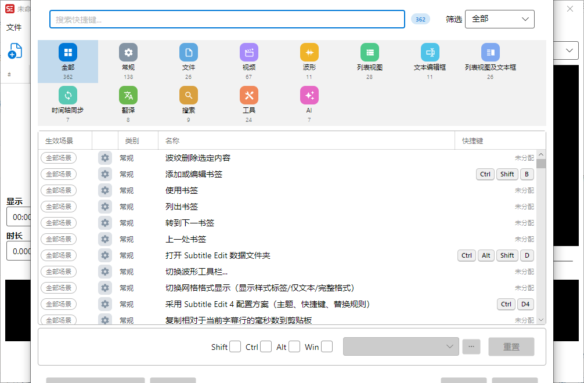Click the Alt key chip for 打开数据文件夹

click(x=486, y=255)
